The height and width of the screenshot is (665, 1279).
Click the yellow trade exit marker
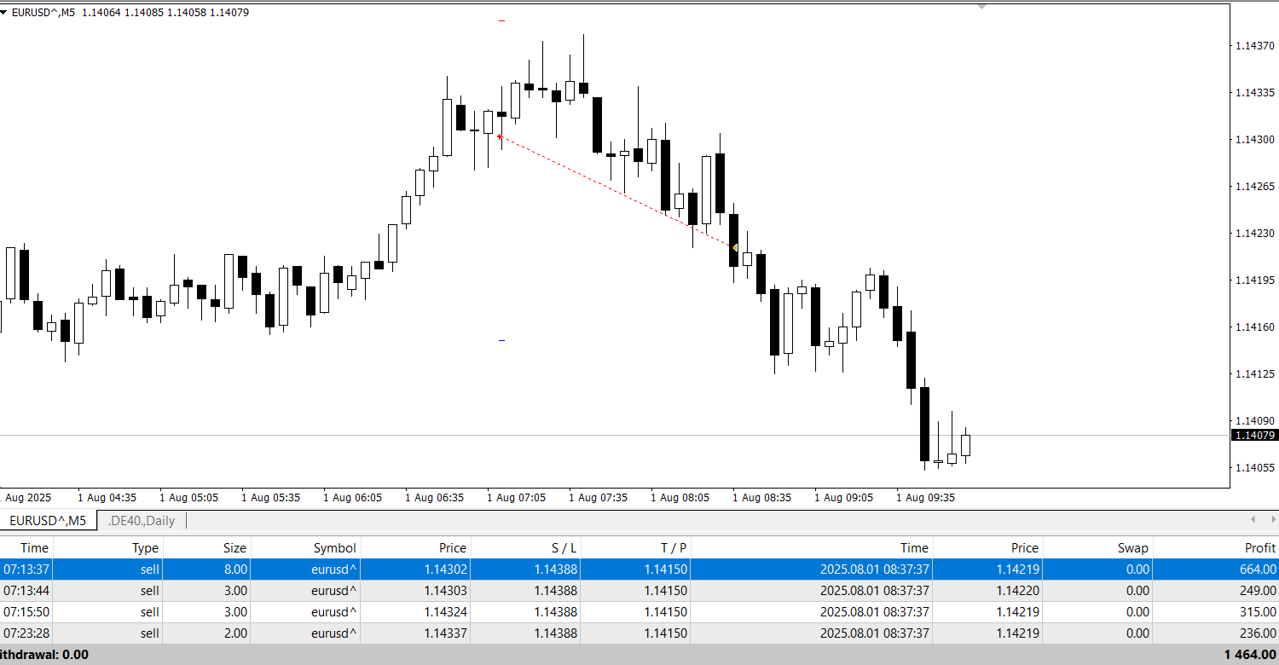(735, 247)
